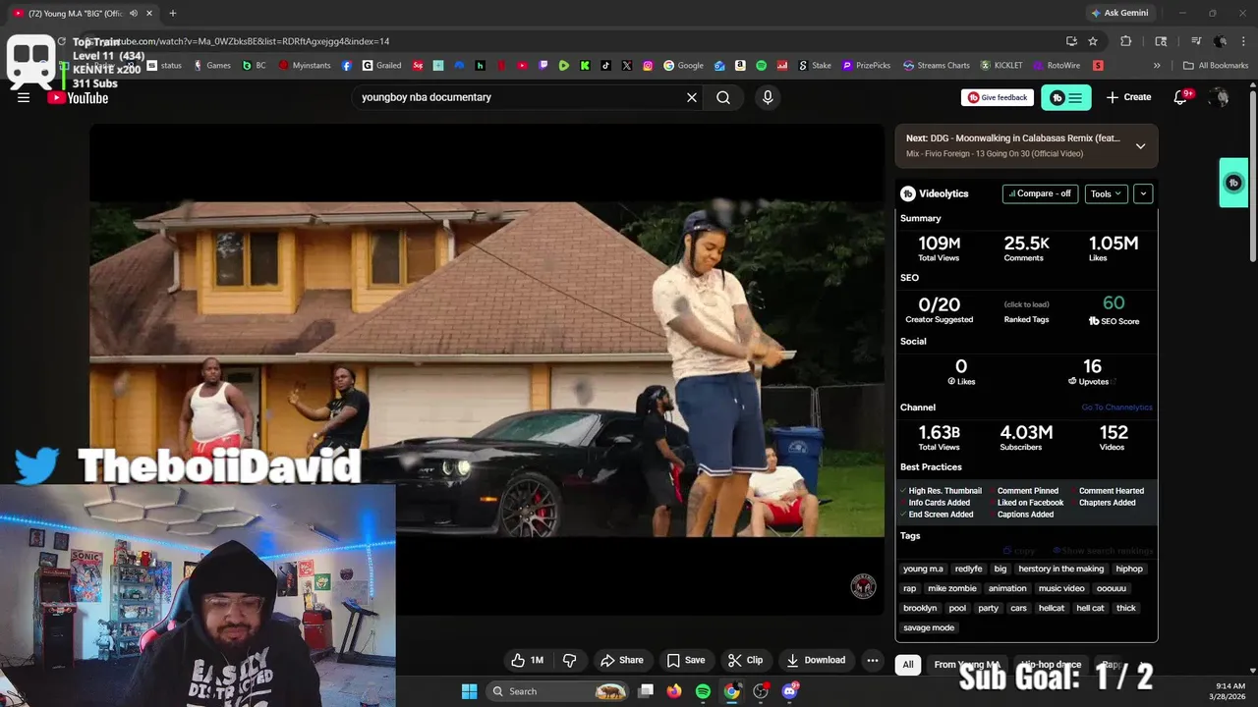Expand the Next up playlist chevron
Image resolution: width=1258 pixels, height=707 pixels.
[1140, 146]
